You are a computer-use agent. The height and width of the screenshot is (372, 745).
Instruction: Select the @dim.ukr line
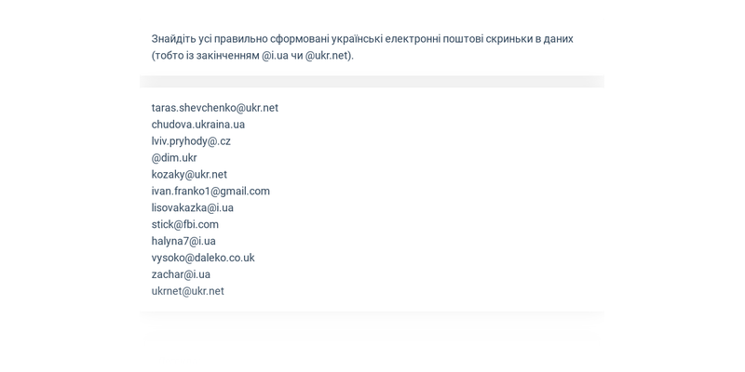coord(174,157)
